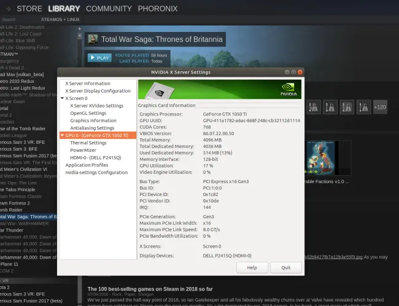Click the Help button in NVIDIA settings
The image size is (399, 306).
252,267
